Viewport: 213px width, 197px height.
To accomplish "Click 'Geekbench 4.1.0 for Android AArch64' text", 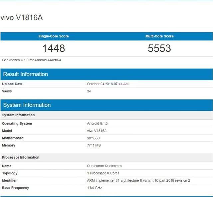I will [31, 60].
